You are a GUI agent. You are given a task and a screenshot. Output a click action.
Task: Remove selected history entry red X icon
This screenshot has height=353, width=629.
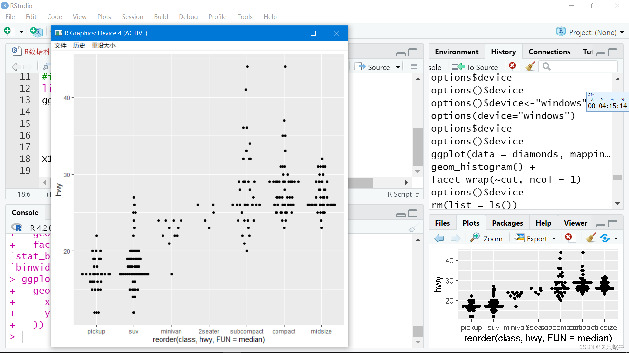coord(513,66)
